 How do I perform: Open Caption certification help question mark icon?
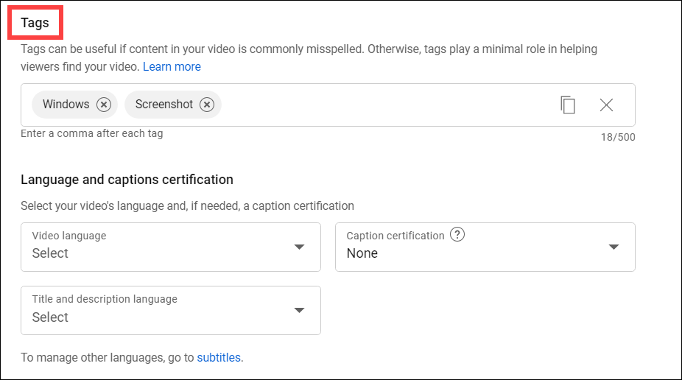[457, 234]
